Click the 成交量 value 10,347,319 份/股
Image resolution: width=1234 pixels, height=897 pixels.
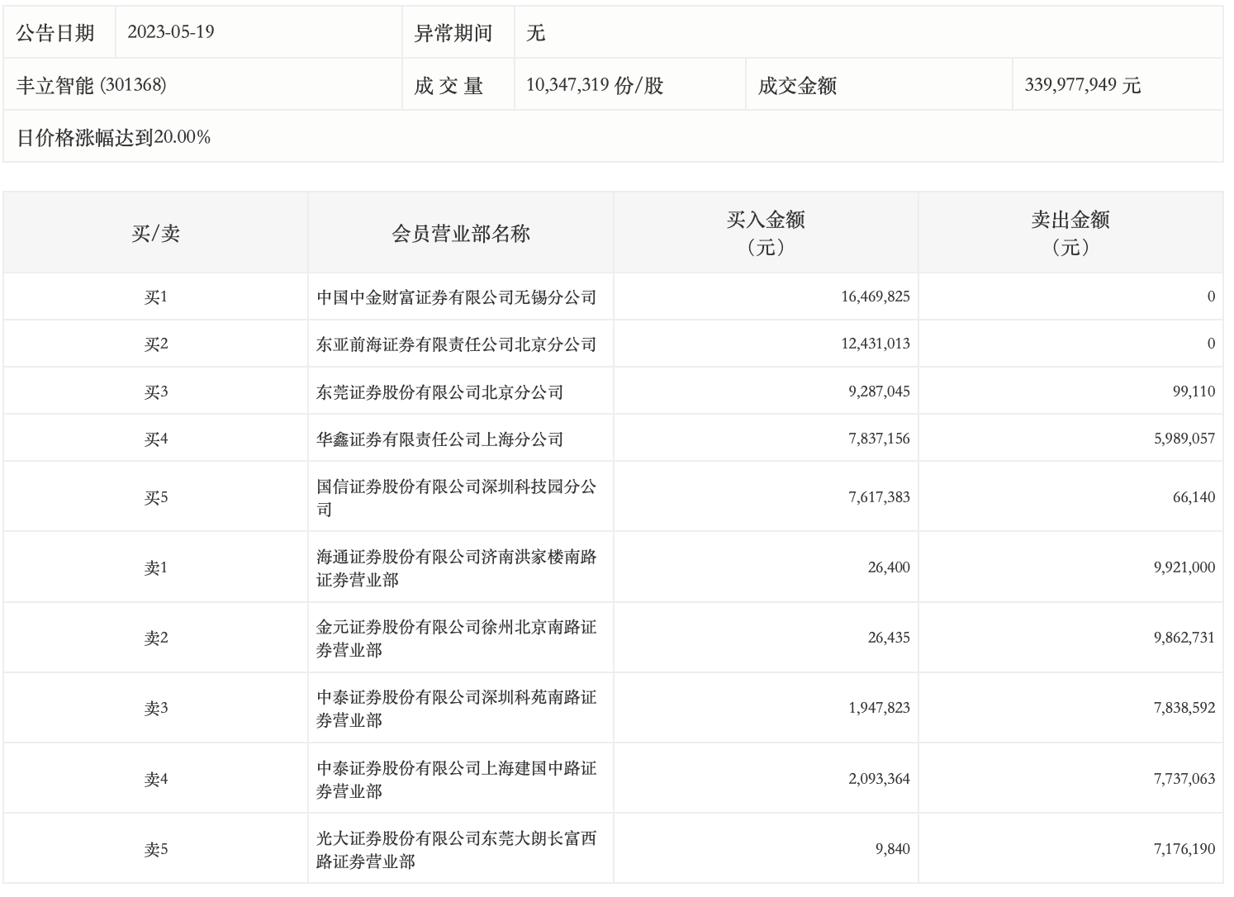click(x=595, y=85)
